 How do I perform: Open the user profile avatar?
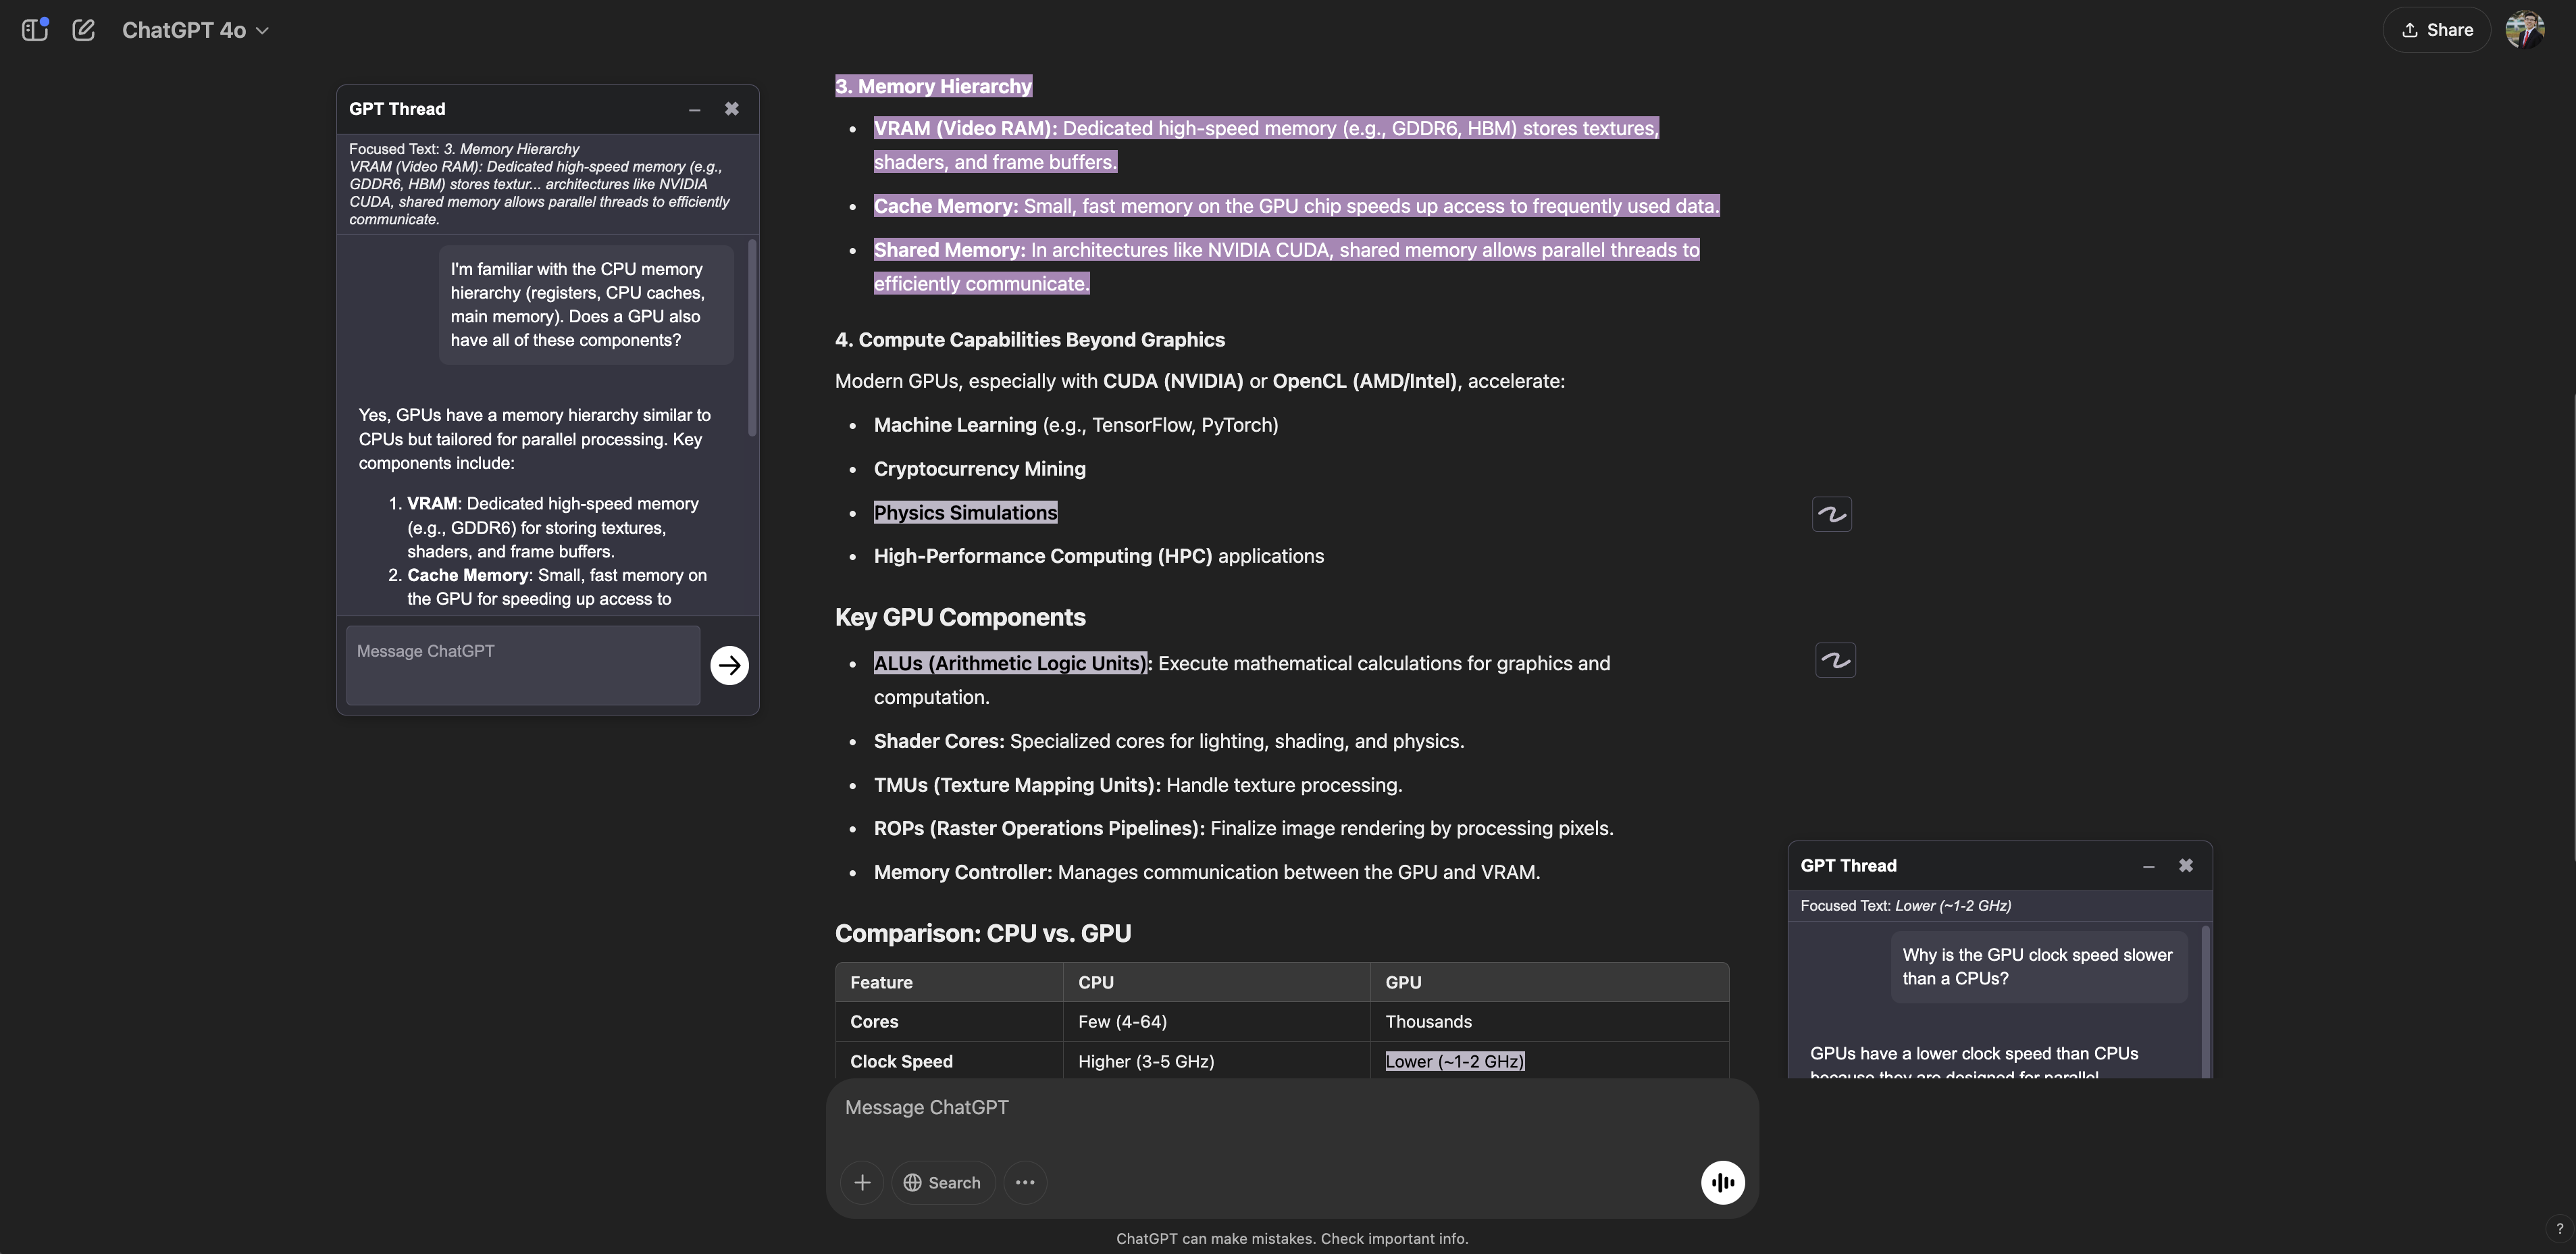pyautogui.click(x=2524, y=30)
